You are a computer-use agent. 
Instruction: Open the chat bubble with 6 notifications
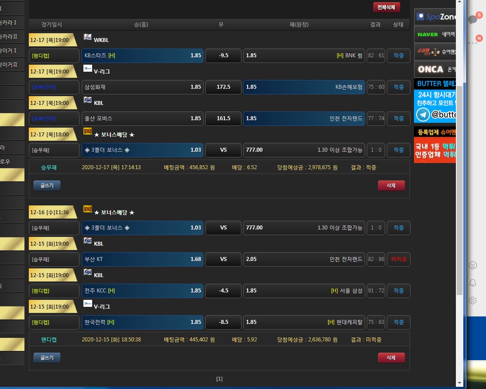point(473,19)
